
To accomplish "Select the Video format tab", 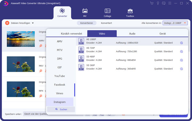I will coord(102,34).
